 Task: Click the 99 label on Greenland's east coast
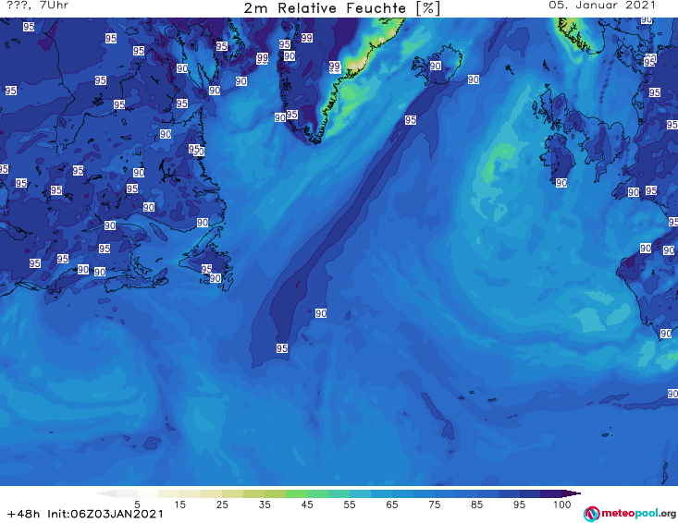point(334,67)
